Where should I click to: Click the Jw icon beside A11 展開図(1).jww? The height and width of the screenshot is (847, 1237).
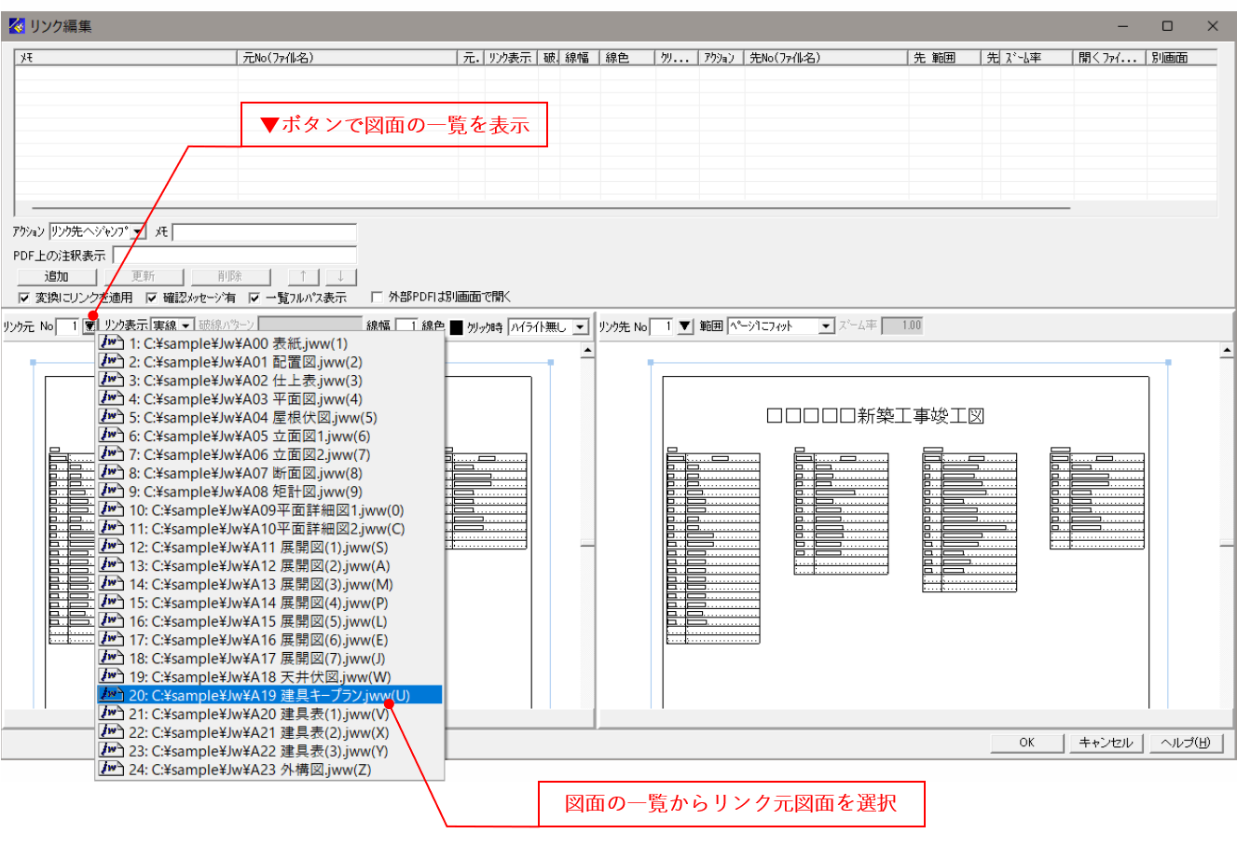pyautogui.click(x=110, y=547)
